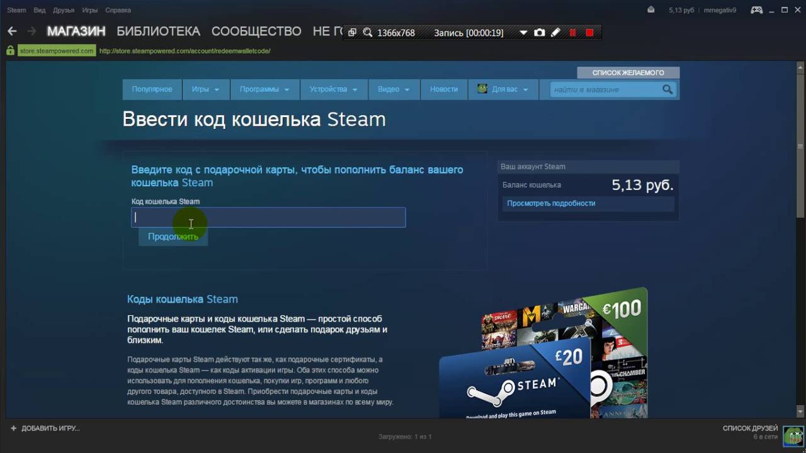This screenshot has height=453, width=806.
Task: Click the Steam wallet code input field
Action: coord(268,217)
